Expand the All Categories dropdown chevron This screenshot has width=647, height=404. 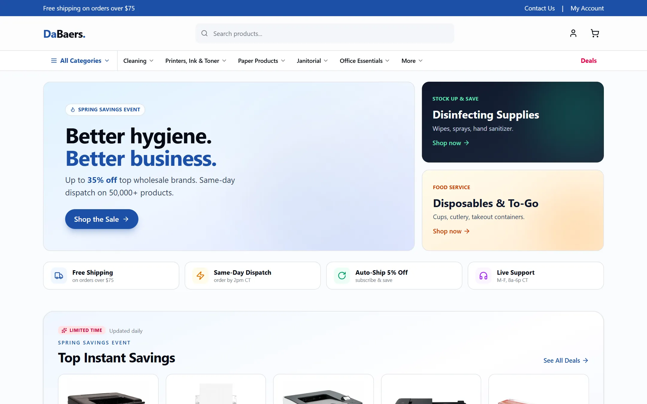coord(107,61)
